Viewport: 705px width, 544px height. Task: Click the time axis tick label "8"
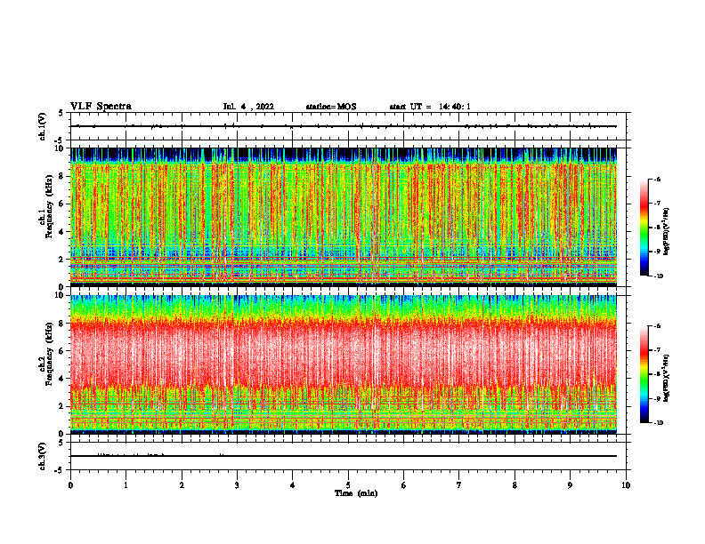515,485
